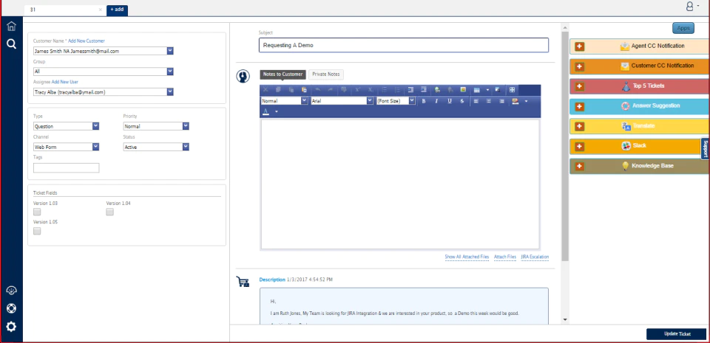Screen dimensions: 710x343
Task: Enable the Version 1.05 checkbox
Action: tap(37, 231)
